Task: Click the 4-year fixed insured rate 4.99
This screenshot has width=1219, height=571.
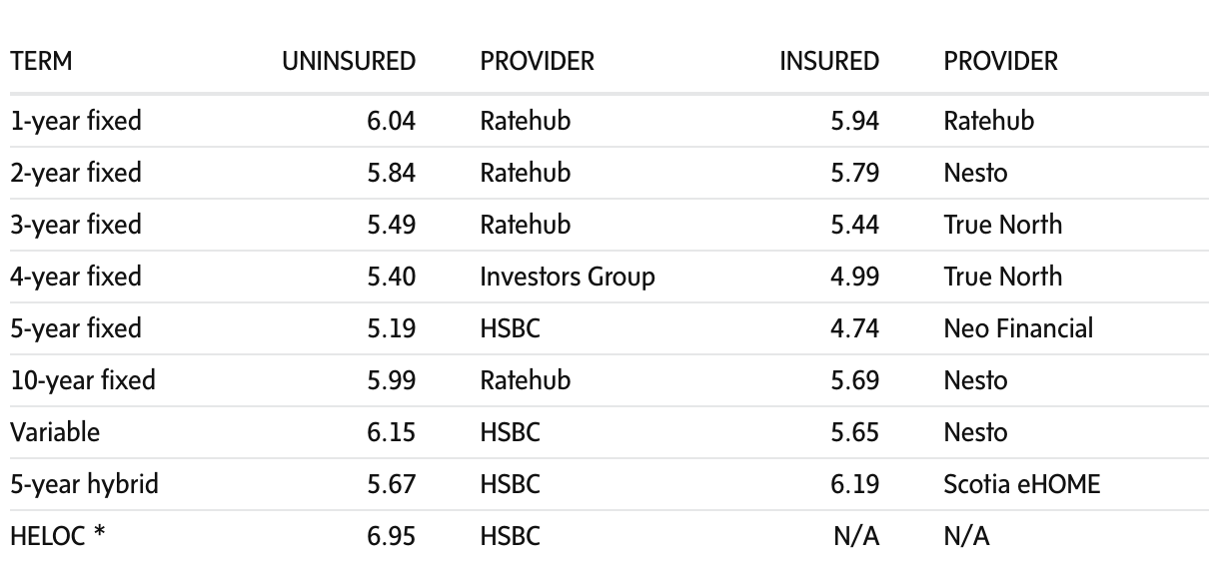Action: (x=855, y=277)
